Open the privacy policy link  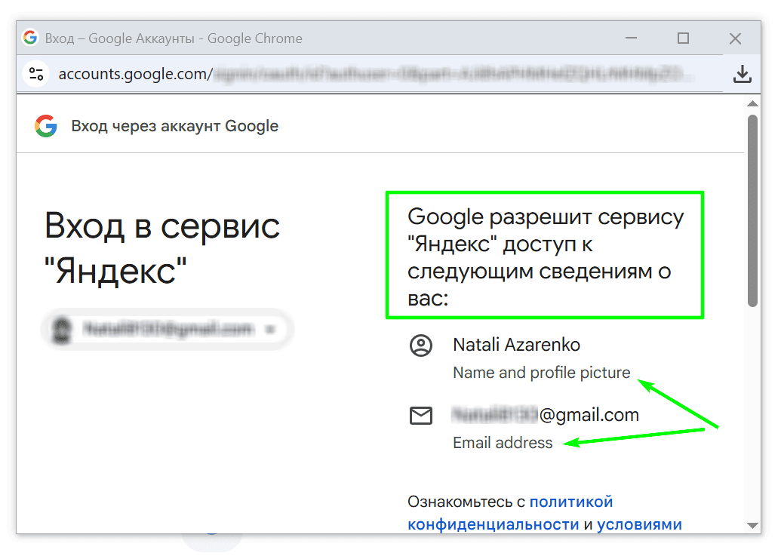(x=570, y=502)
